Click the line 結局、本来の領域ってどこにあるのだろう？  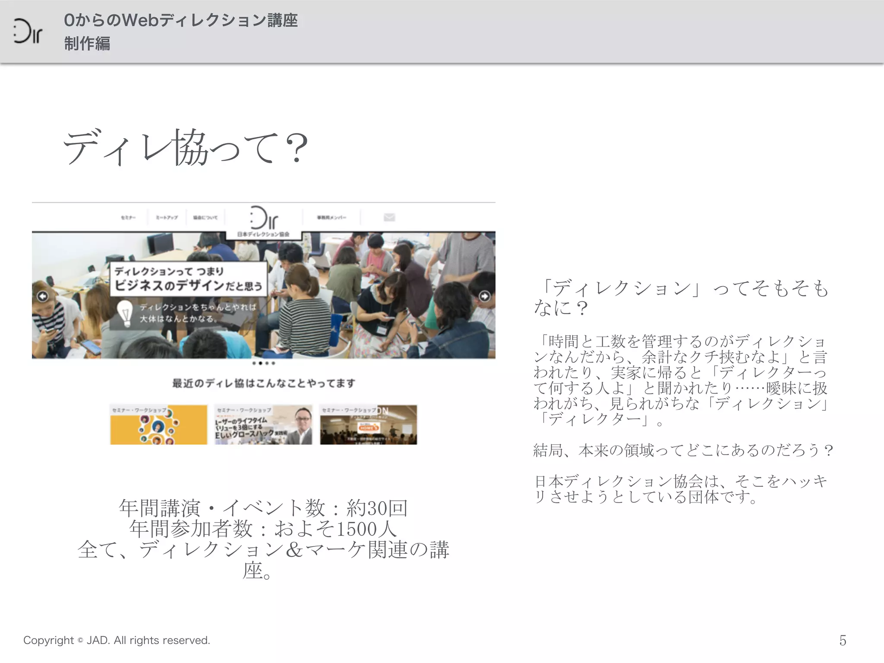point(684,450)
